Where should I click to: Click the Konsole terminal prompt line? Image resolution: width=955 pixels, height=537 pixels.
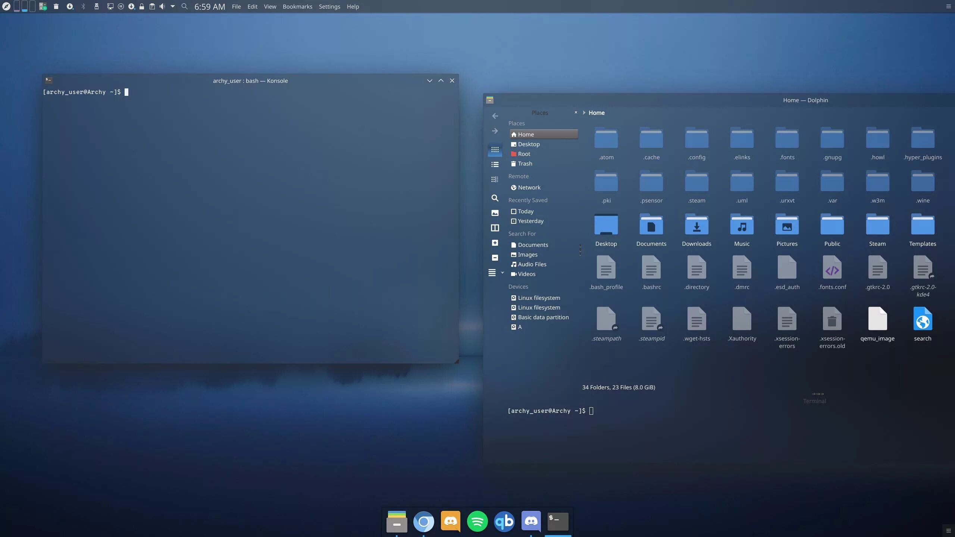click(86, 92)
